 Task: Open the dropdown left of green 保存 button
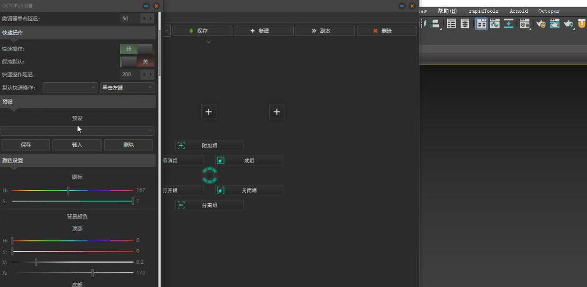click(167, 31)
